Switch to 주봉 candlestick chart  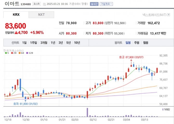pos(137,43)
